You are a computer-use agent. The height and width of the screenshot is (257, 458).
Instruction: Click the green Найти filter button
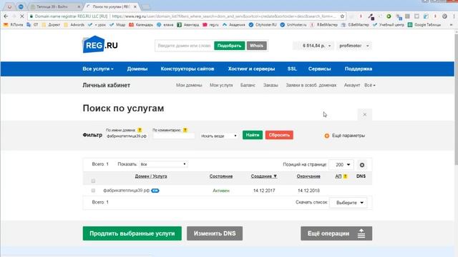(253, 135)
